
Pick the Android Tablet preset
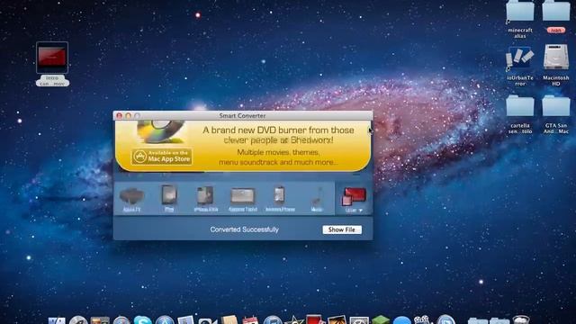[x=242, y=199]
